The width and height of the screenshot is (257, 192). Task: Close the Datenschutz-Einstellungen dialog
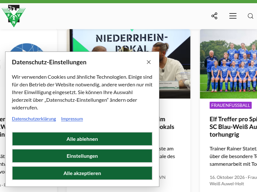pyautogui.click(x=149, y=62)
